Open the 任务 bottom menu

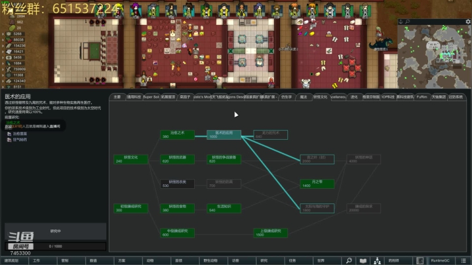pos(299,261)
